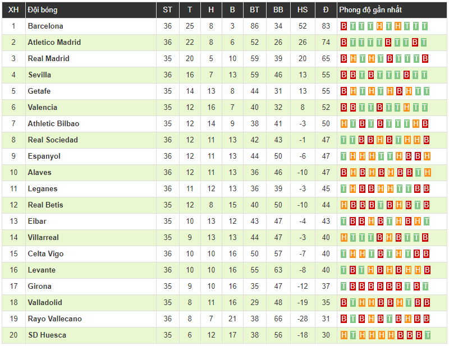Click the "Phong độ gần nhất" column header

tap(370, 10)
